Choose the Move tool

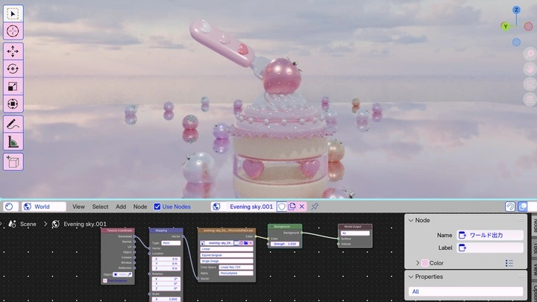point(13,51)
